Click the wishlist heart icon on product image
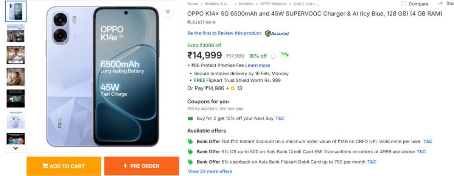Viewport: 454px width, 176px height. [168, 12]
